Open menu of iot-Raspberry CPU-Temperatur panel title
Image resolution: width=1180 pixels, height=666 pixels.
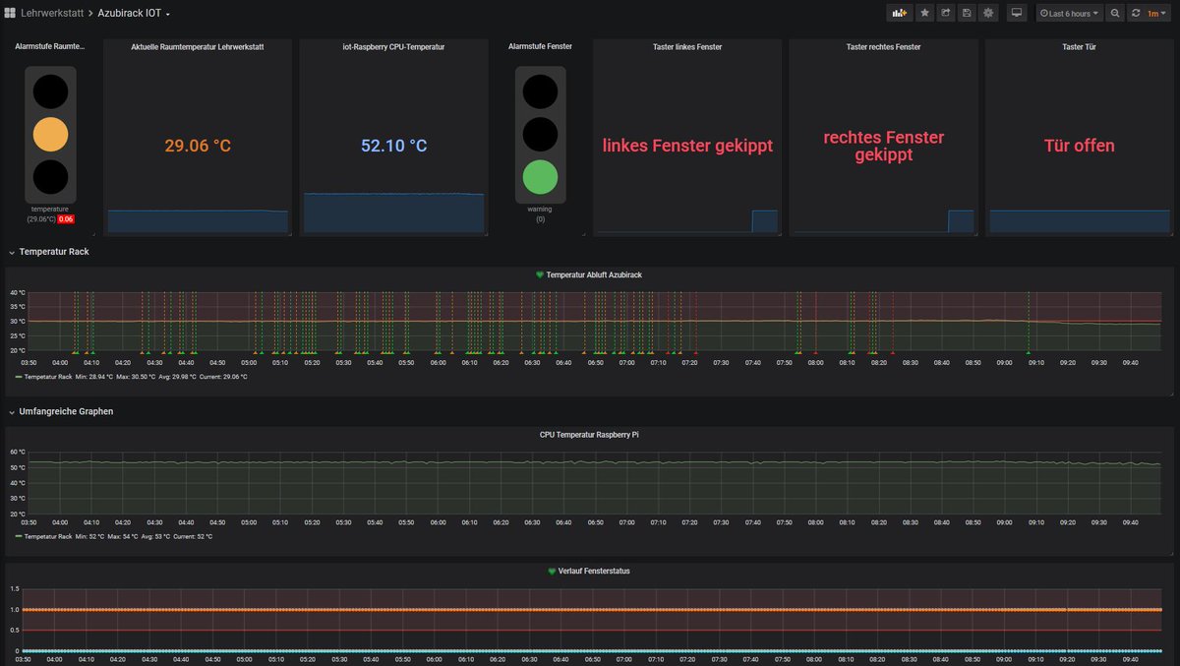[393, 46]
